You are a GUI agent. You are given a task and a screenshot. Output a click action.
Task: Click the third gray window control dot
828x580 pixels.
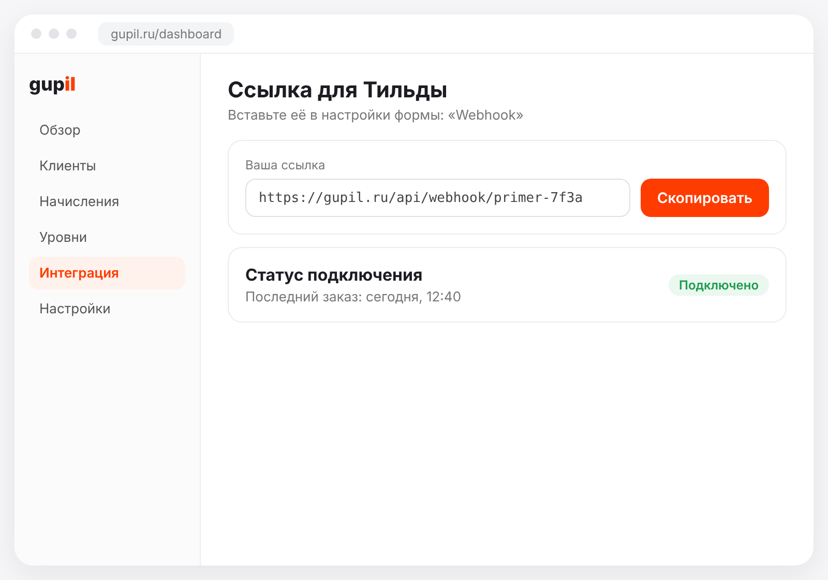tap(71, 34)
